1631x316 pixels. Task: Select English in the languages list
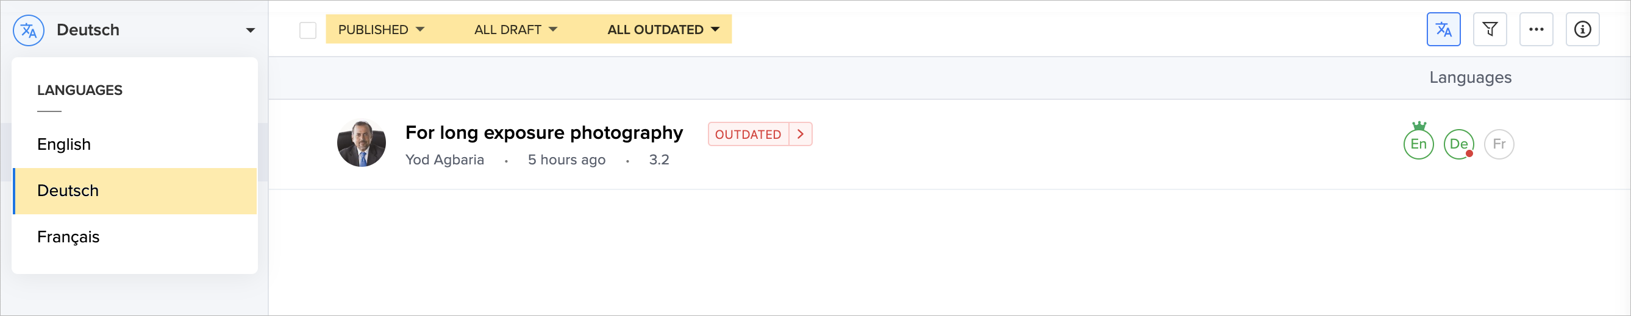click(64, 145)
